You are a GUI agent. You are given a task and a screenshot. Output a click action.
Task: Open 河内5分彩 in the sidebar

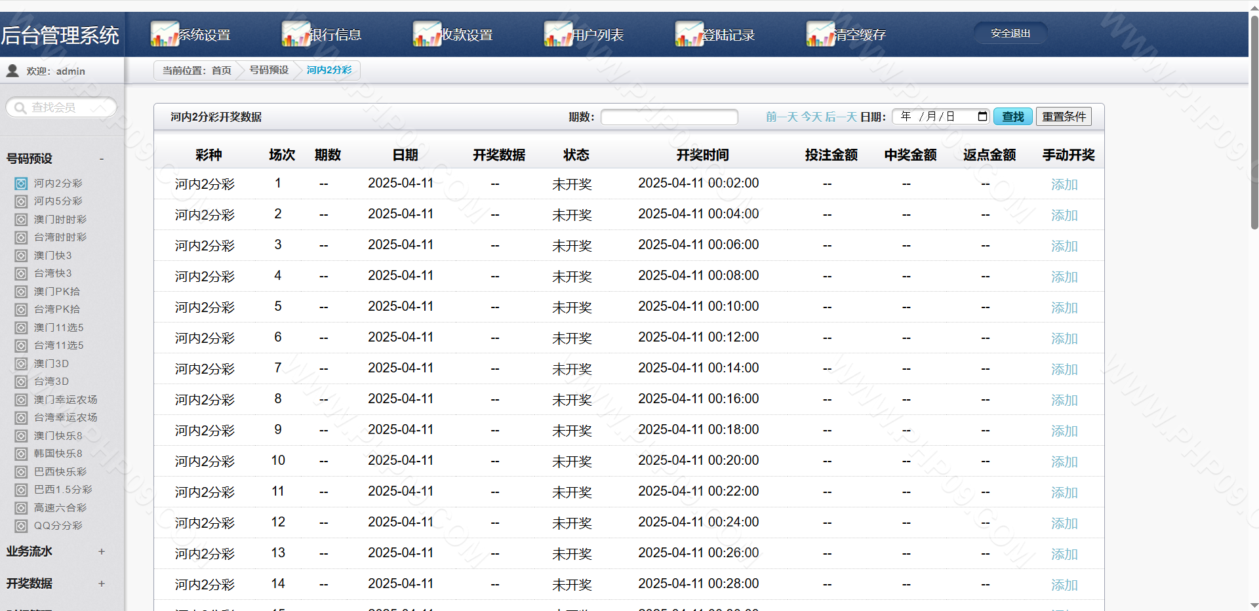coord(58,201)
